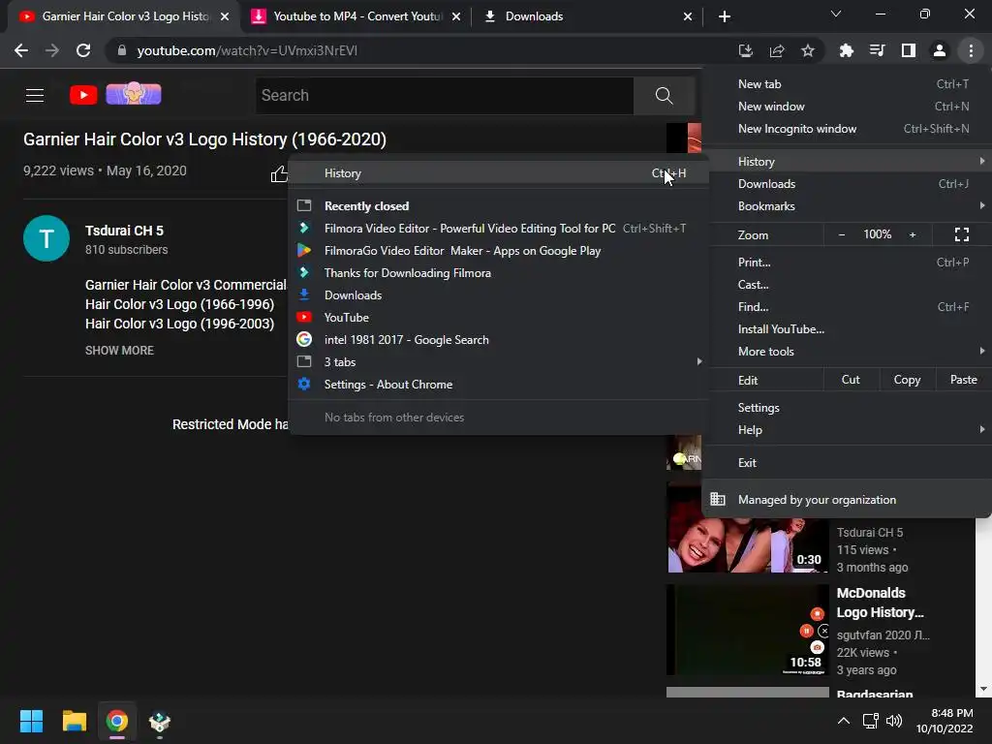The height and width of the screenshot is (744, 992).
Task: Reopen FilmoraGo Video Editor Maker tab
Action: coord(499,251)
